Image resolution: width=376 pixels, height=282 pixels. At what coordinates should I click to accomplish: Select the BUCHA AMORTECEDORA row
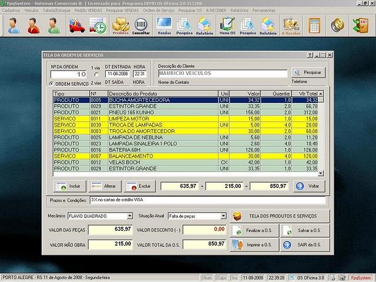pyautogui.click(x=186, y=100)
